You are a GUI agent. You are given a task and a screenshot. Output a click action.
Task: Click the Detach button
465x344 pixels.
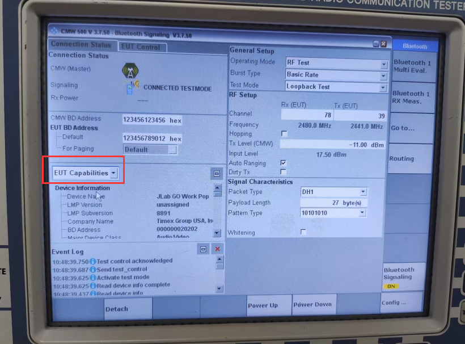point(128,309)
